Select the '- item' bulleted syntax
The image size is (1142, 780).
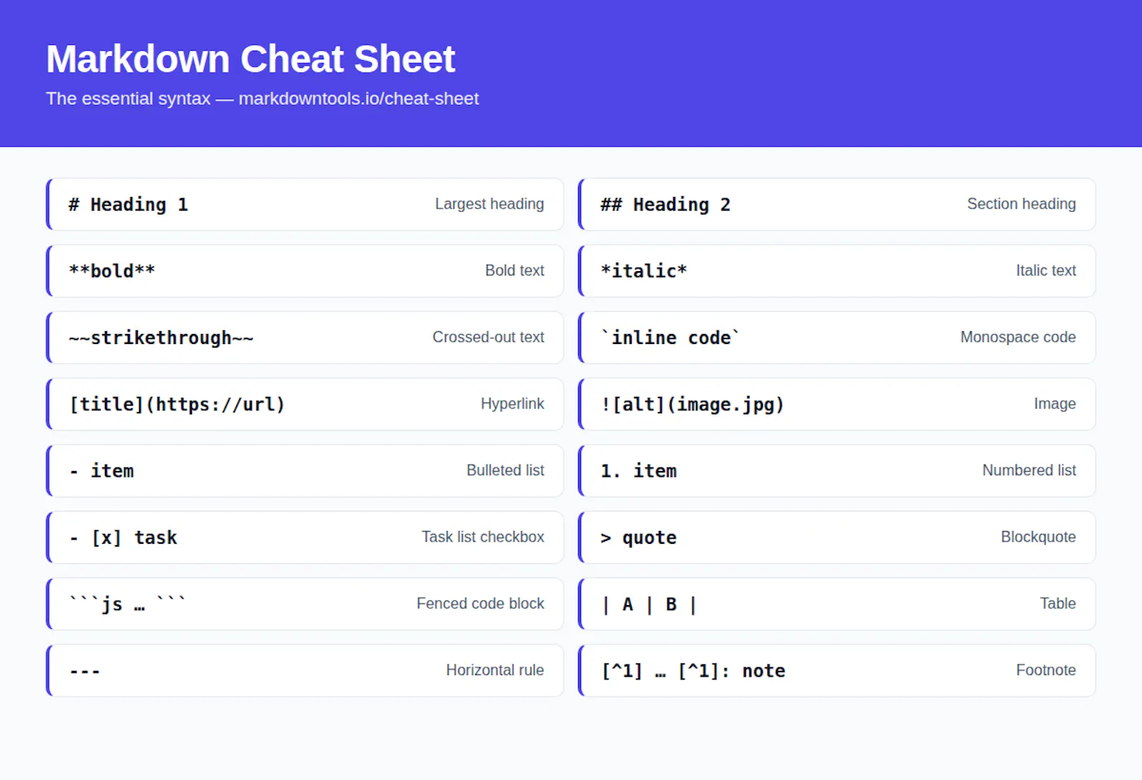point(101,471)
